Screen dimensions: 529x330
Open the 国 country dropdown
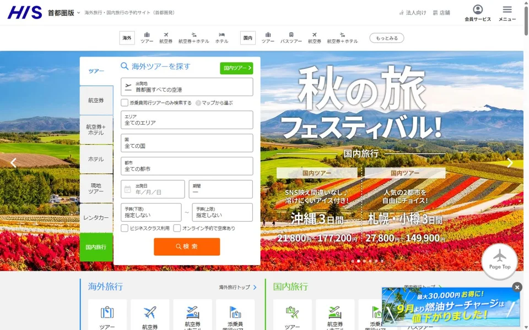(x=187, y=143)
